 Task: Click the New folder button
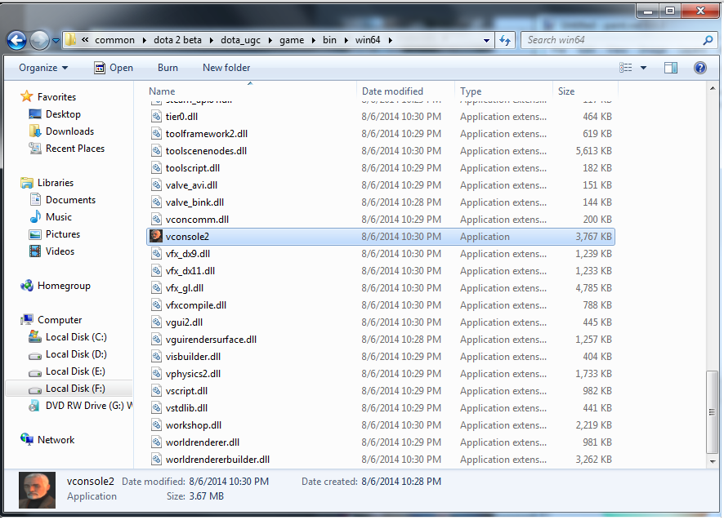[226, 68]
